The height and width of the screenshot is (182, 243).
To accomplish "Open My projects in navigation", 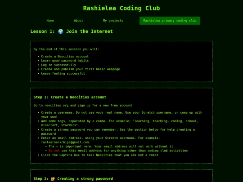I will pyautogui.click(x=113, y=21).
